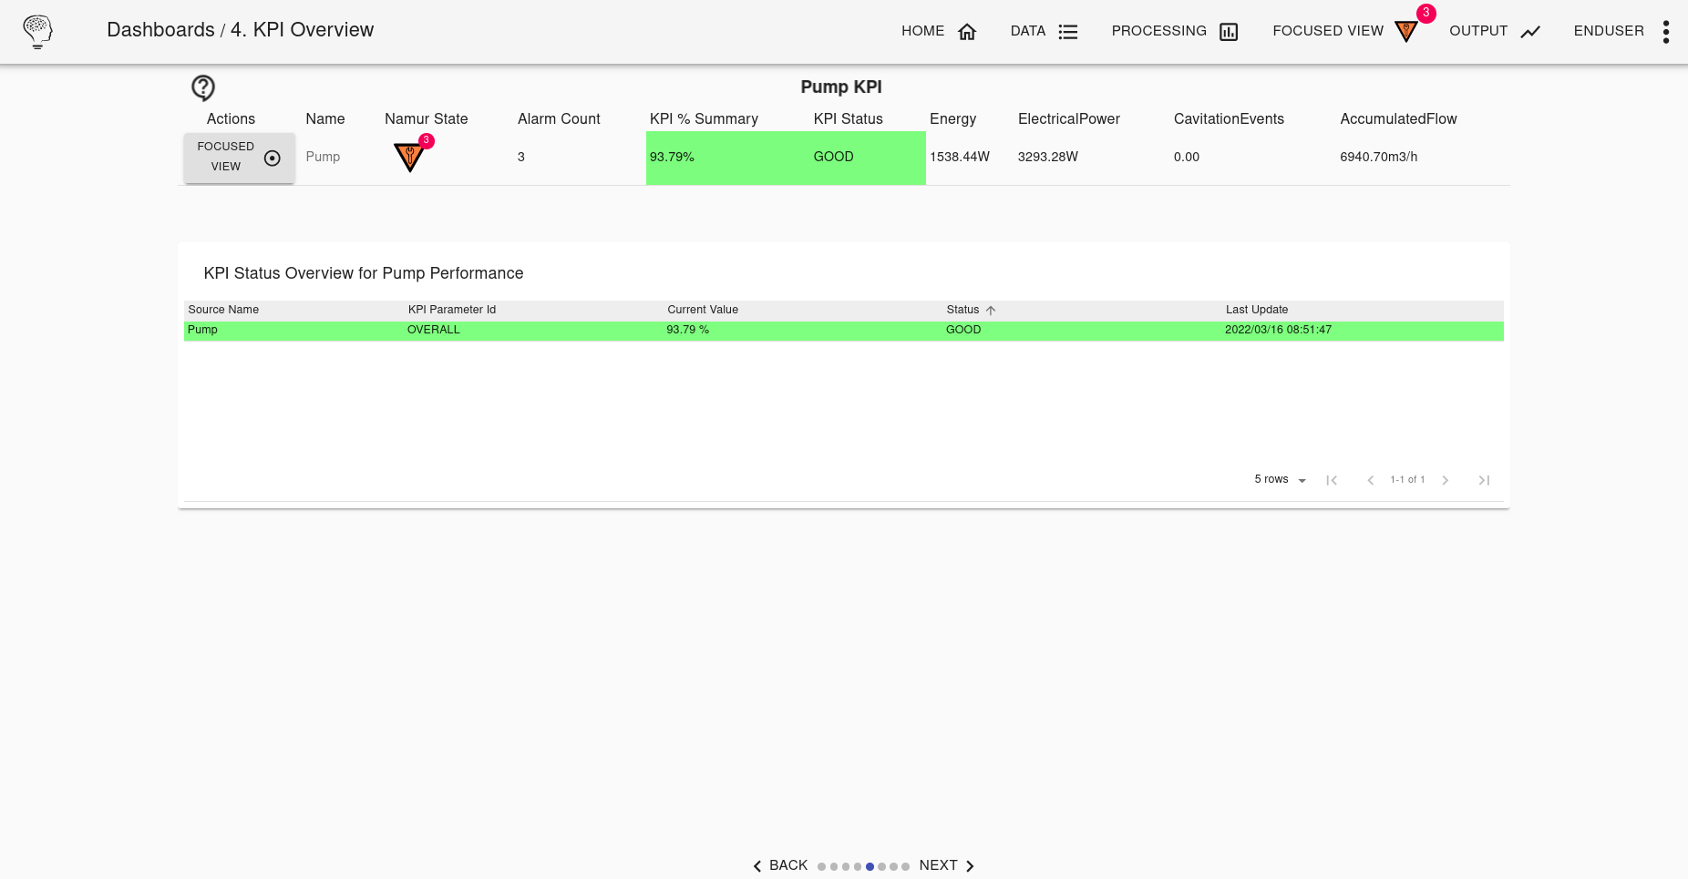Click the Status column header label
Viewport: 1688px width, 879px height.
pos(962,310)
